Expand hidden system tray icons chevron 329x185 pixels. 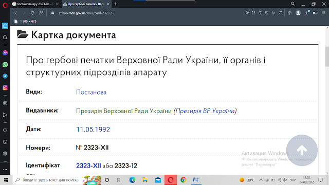tap(261, 180)
